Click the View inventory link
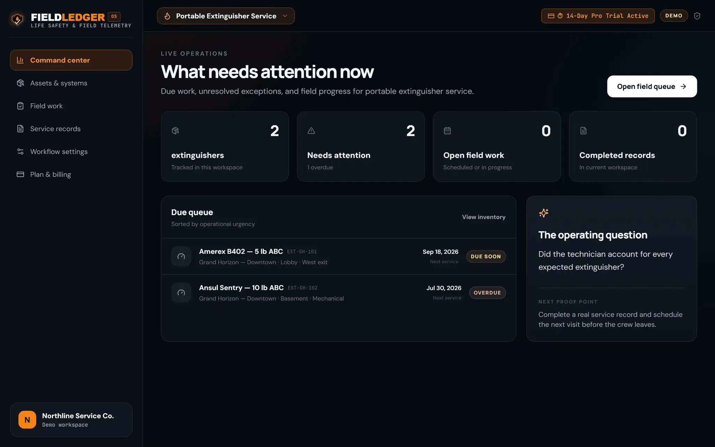Image resolution: width=715 pixels, height=447 pixels. pos(484,217)
